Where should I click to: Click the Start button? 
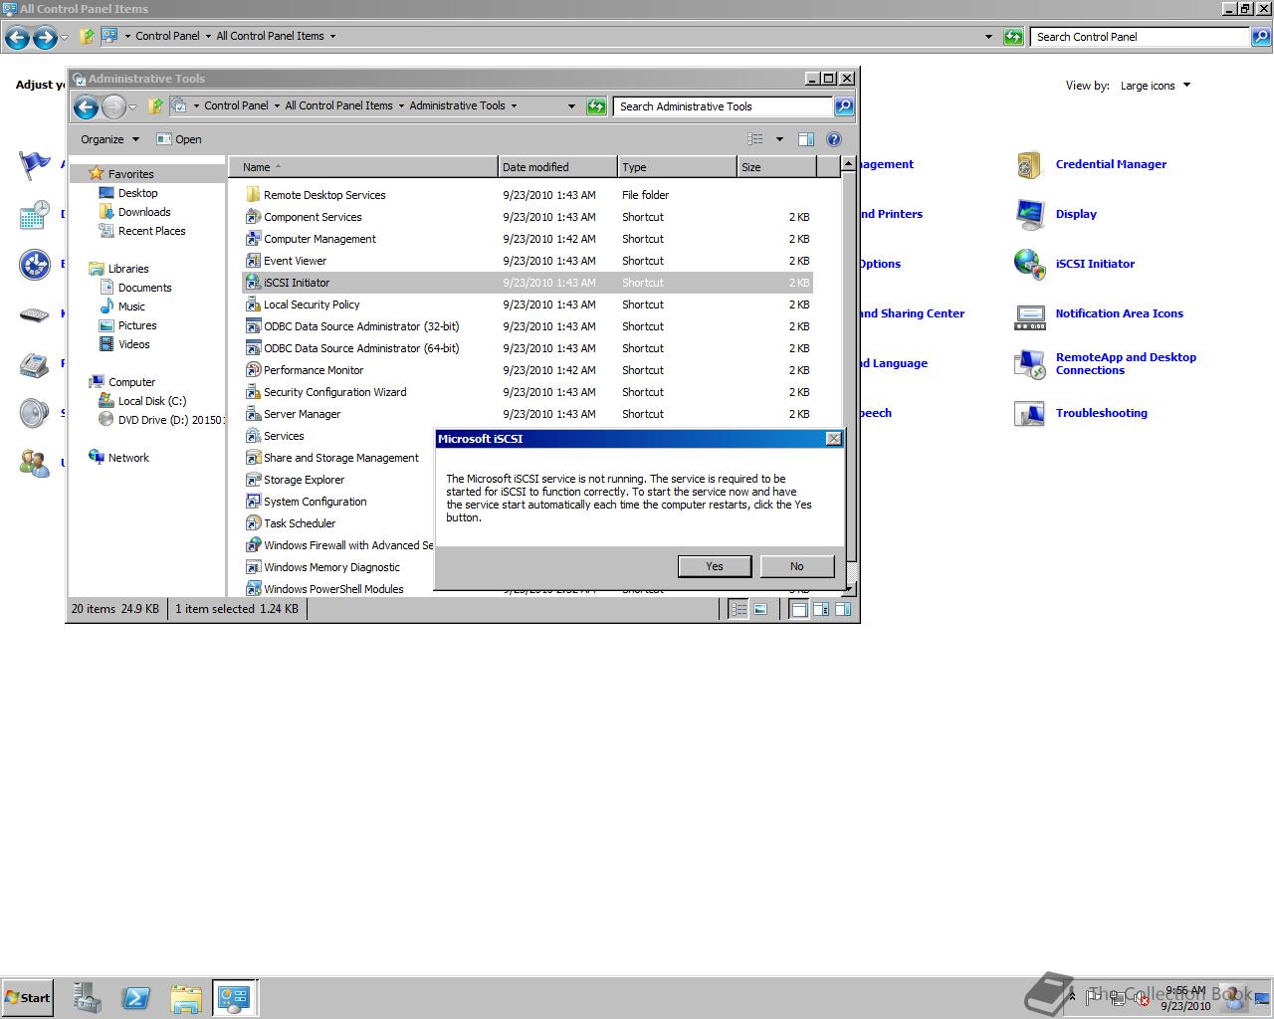(28, 997)
